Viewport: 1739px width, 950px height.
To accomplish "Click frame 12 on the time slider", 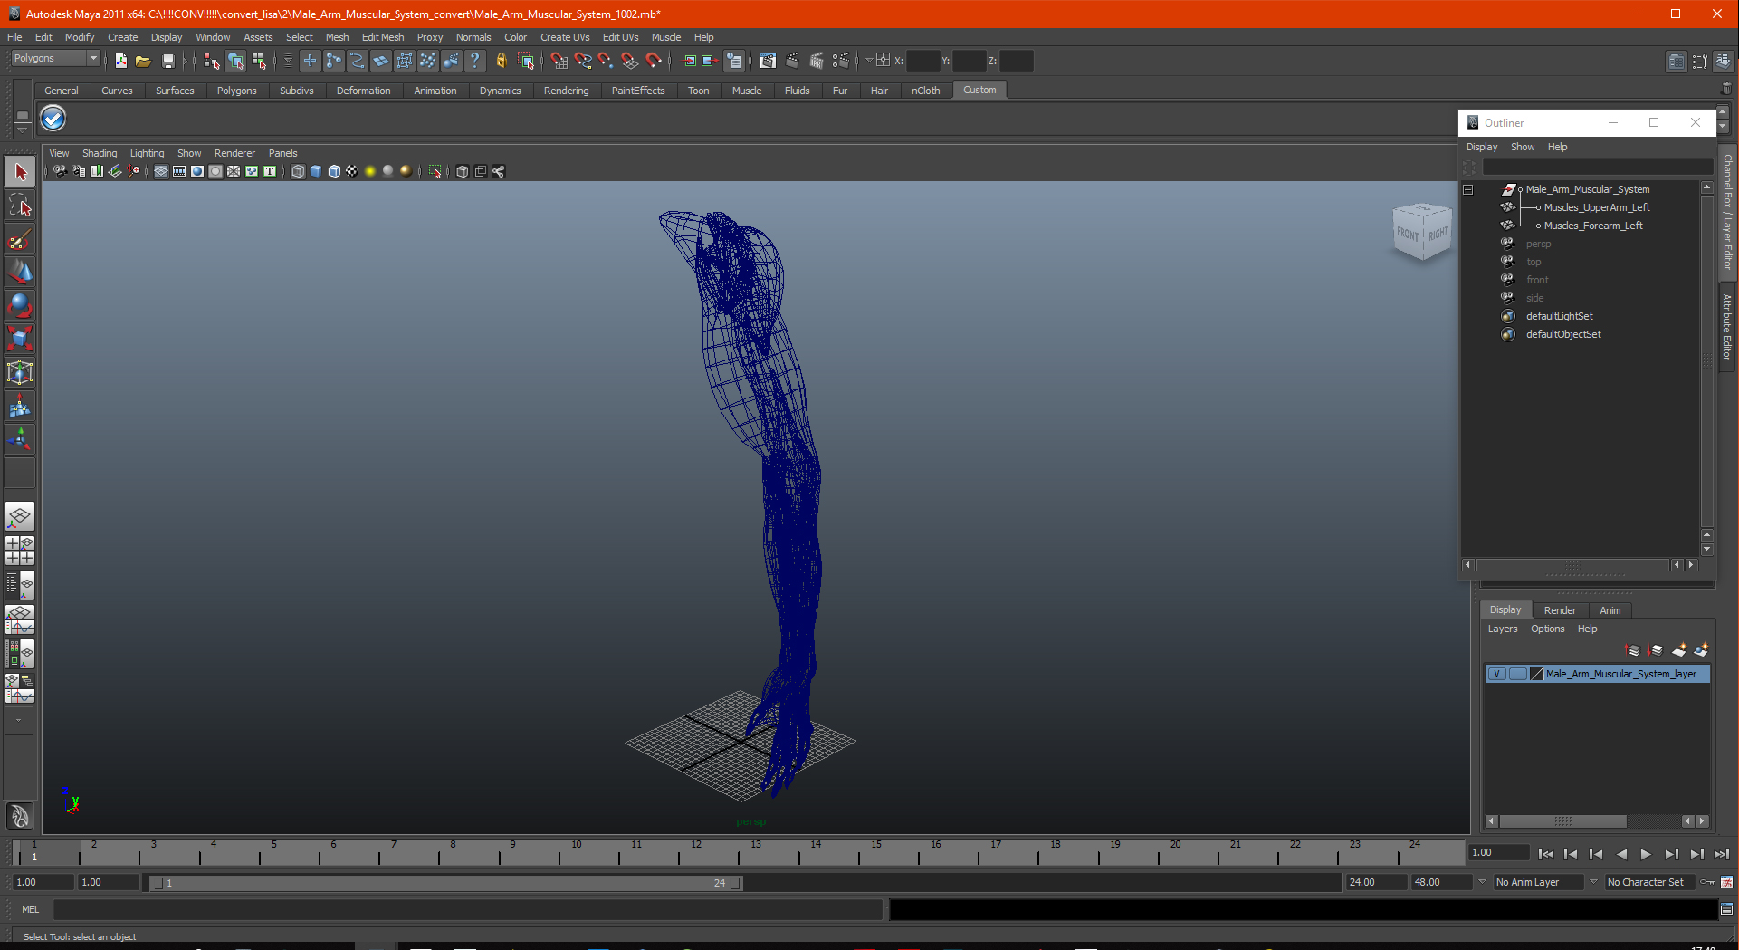I will tap(696, 852).
